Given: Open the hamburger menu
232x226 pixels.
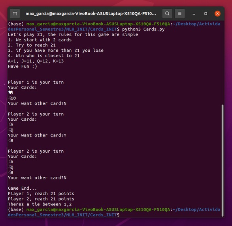Looking at the screenshot, I should point(179,13).
